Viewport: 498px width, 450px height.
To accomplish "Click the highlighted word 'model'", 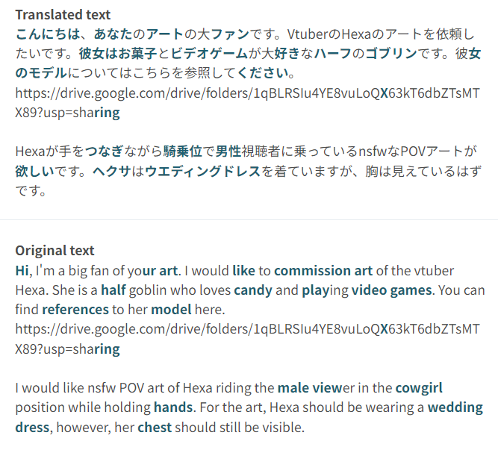I will (x=171, y=310).
